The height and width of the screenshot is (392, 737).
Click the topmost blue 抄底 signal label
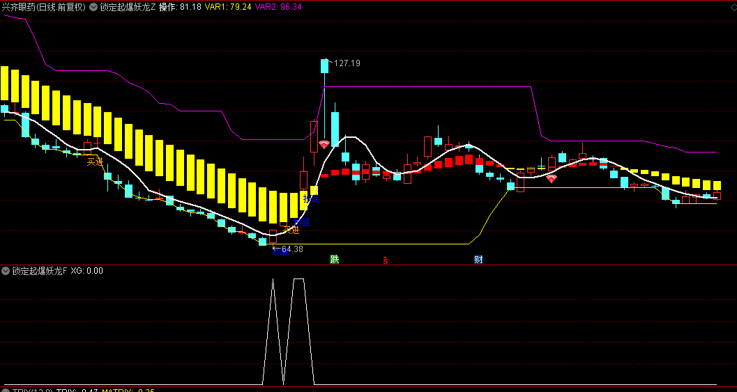(x=311, y=199)
